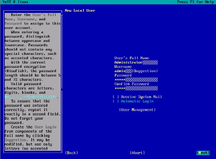Click the 'User's Full Name' label
The image size is (216, 159).
132,58
